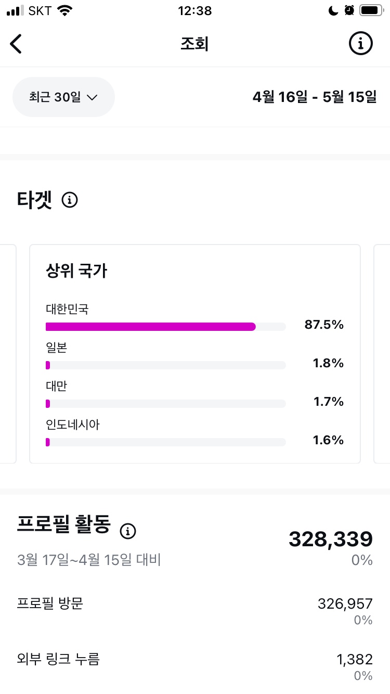
Task: Select the 대만 country row
Action: (195, 395)
